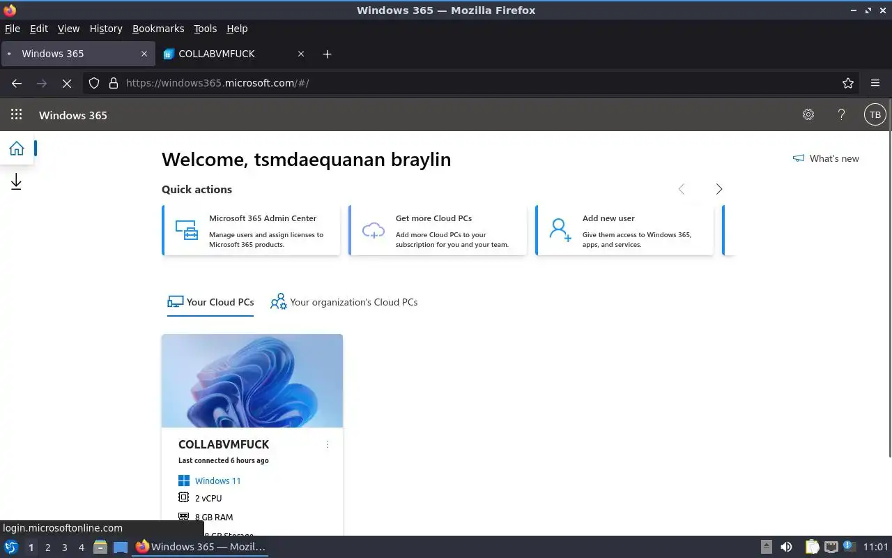Click the Firefox logo in title bar
Image resolution: width=892 pixels, height=558 pixels.
10,10
